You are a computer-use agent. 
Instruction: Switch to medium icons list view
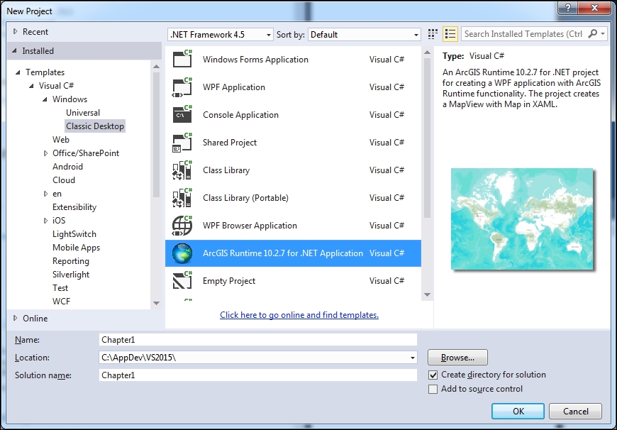450,34
